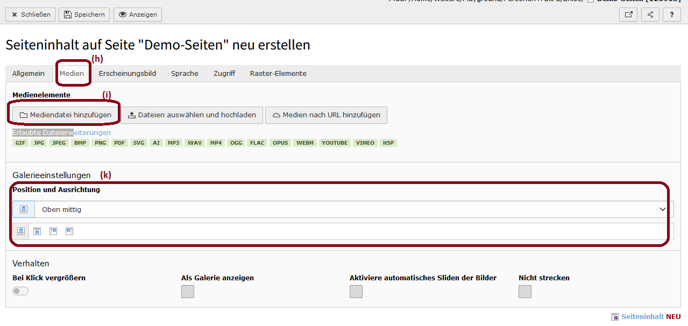
Task: Open the "Oben mittig" position dropdown
Action: [x=353, y=209]
